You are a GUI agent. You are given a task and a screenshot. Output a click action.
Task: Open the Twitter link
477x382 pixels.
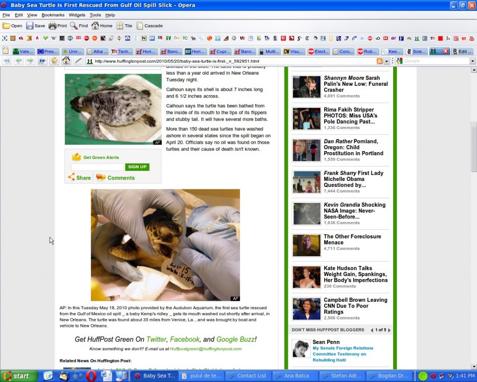pos(157,340)
